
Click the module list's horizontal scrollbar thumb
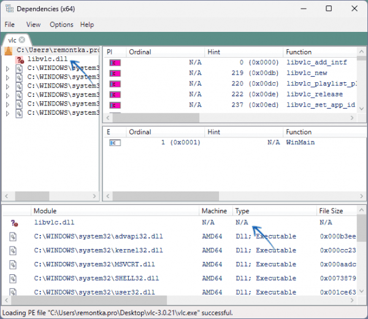[89, 300]
